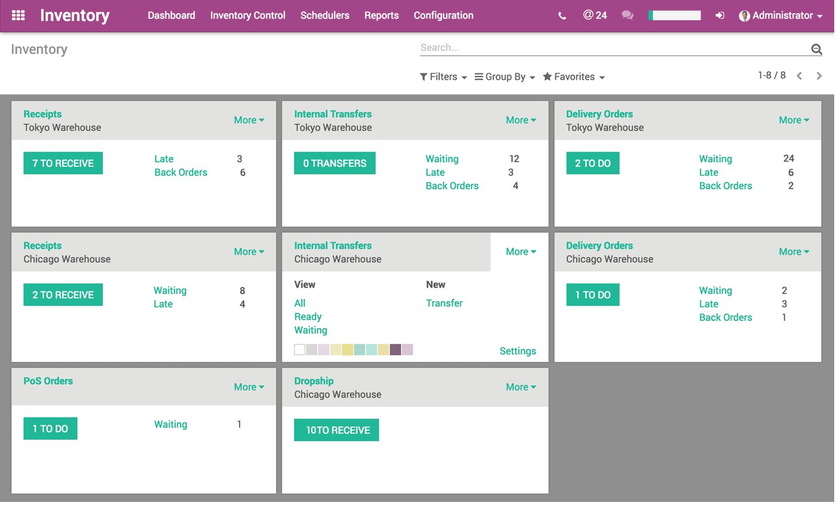Open the Filters dropdown

[443, 77]
